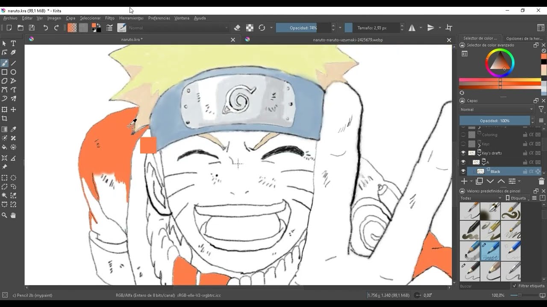Adjust the brush Opacidad 74% slider
The height and width of the screenshot is (307, 547).
(x=303, y=28)
